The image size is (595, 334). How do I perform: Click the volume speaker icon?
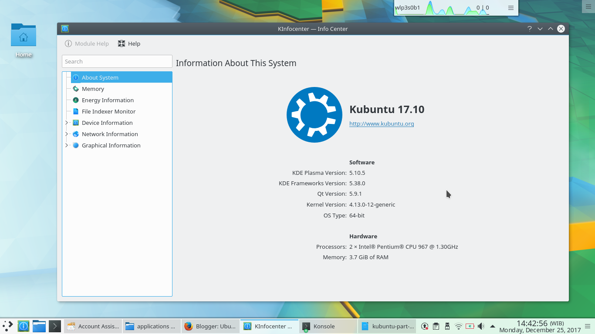480,326
